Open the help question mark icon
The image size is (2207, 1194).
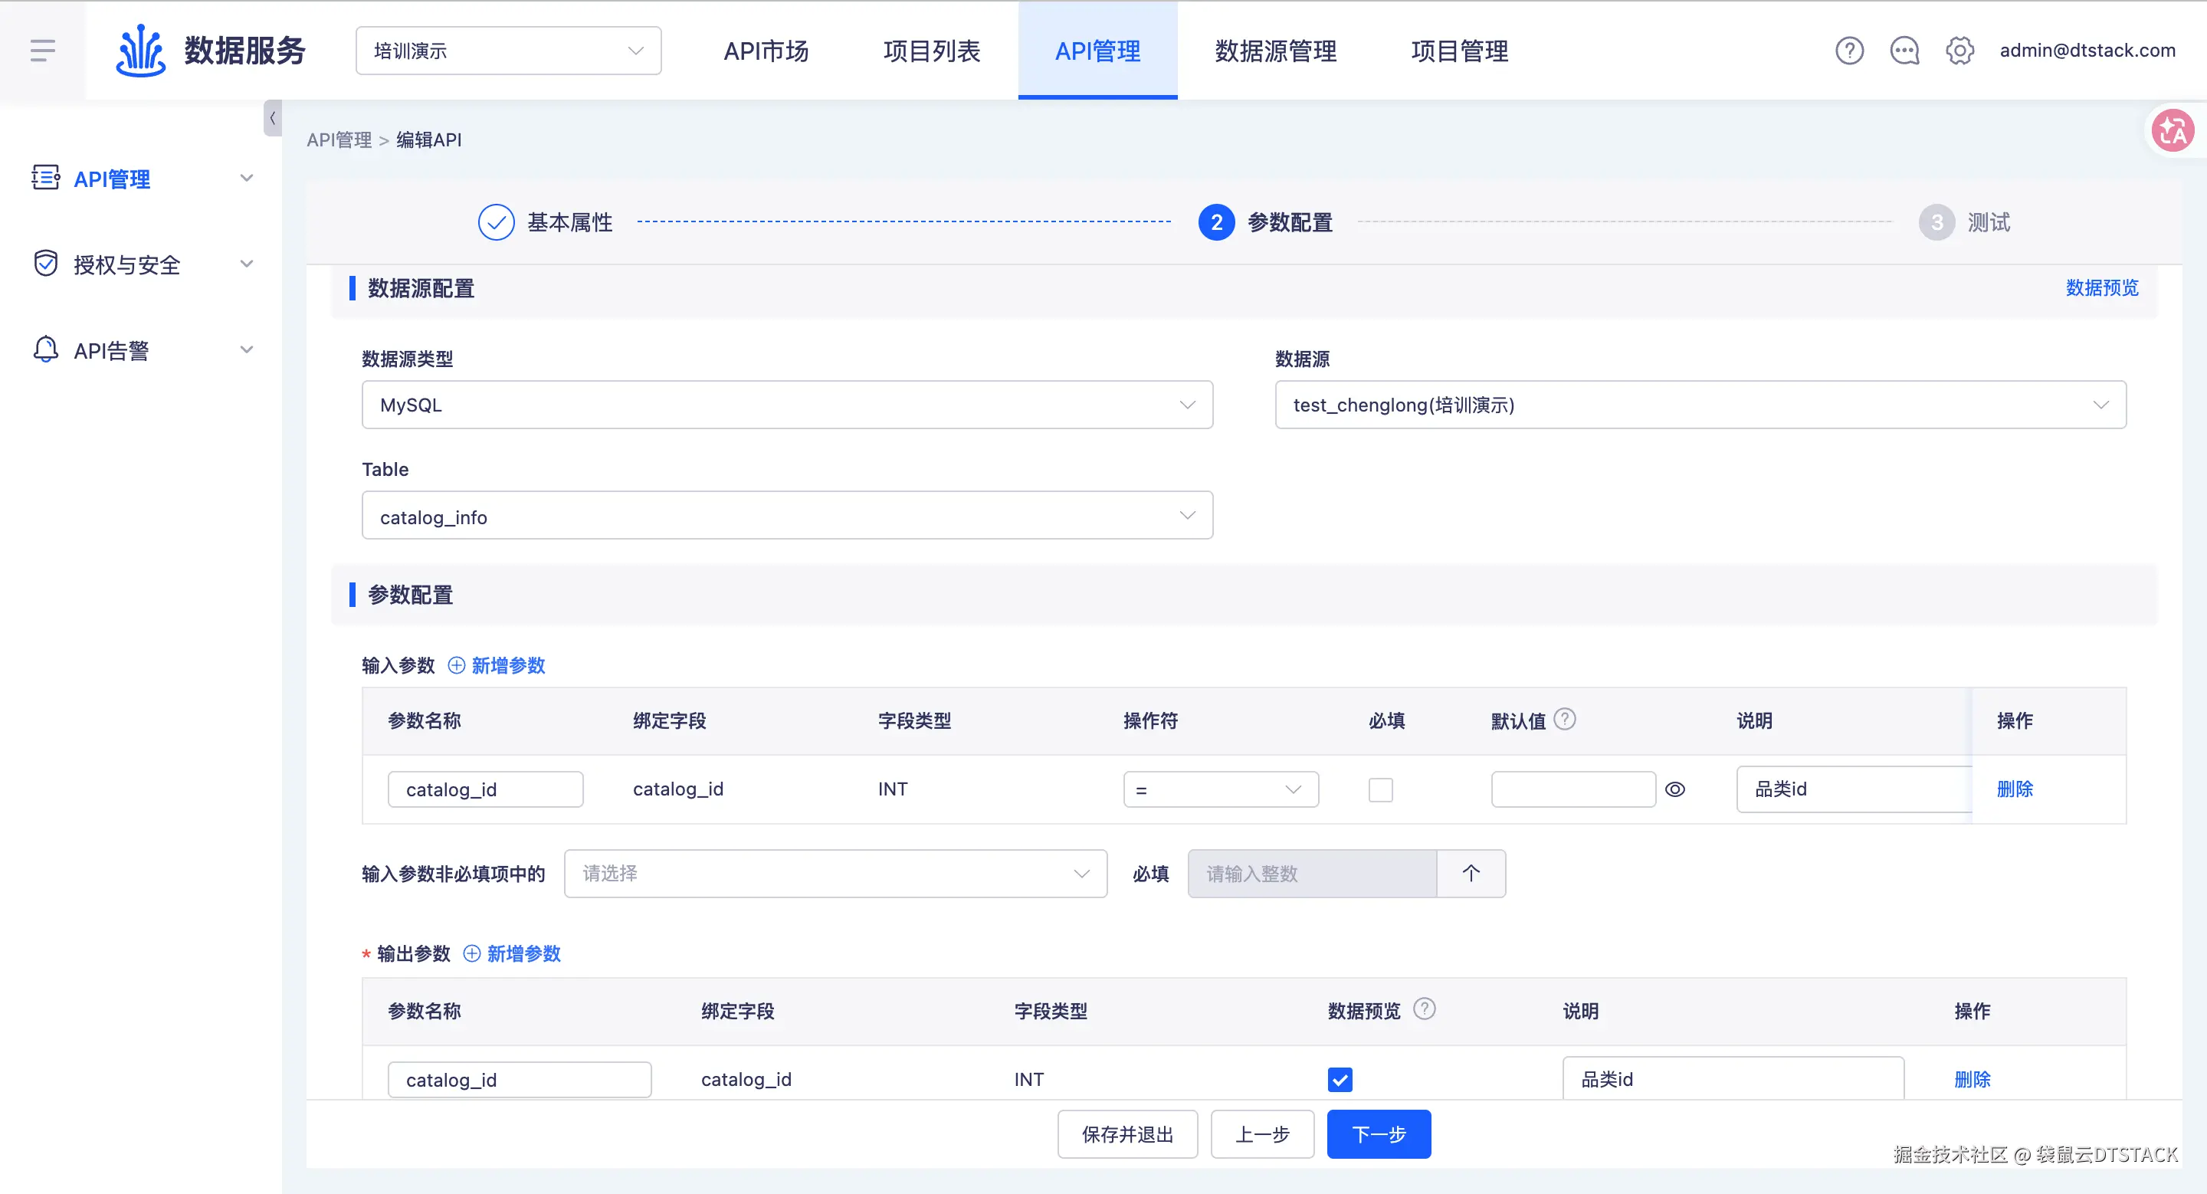1849,51
